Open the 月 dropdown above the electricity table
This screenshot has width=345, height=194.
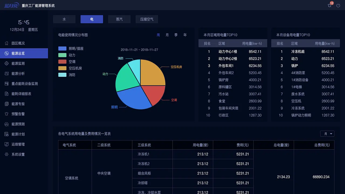[327, 134]
